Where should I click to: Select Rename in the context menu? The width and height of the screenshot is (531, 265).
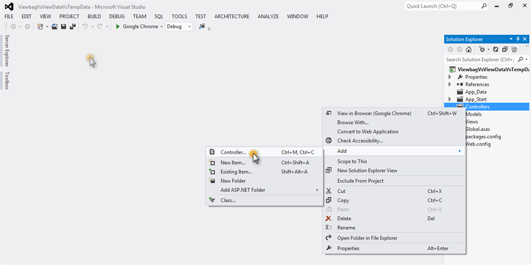click(394, 228)
